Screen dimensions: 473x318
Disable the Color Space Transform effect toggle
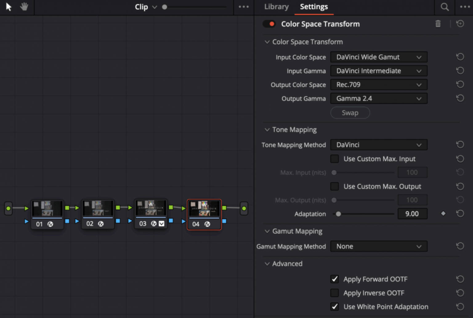coord(269,24)
